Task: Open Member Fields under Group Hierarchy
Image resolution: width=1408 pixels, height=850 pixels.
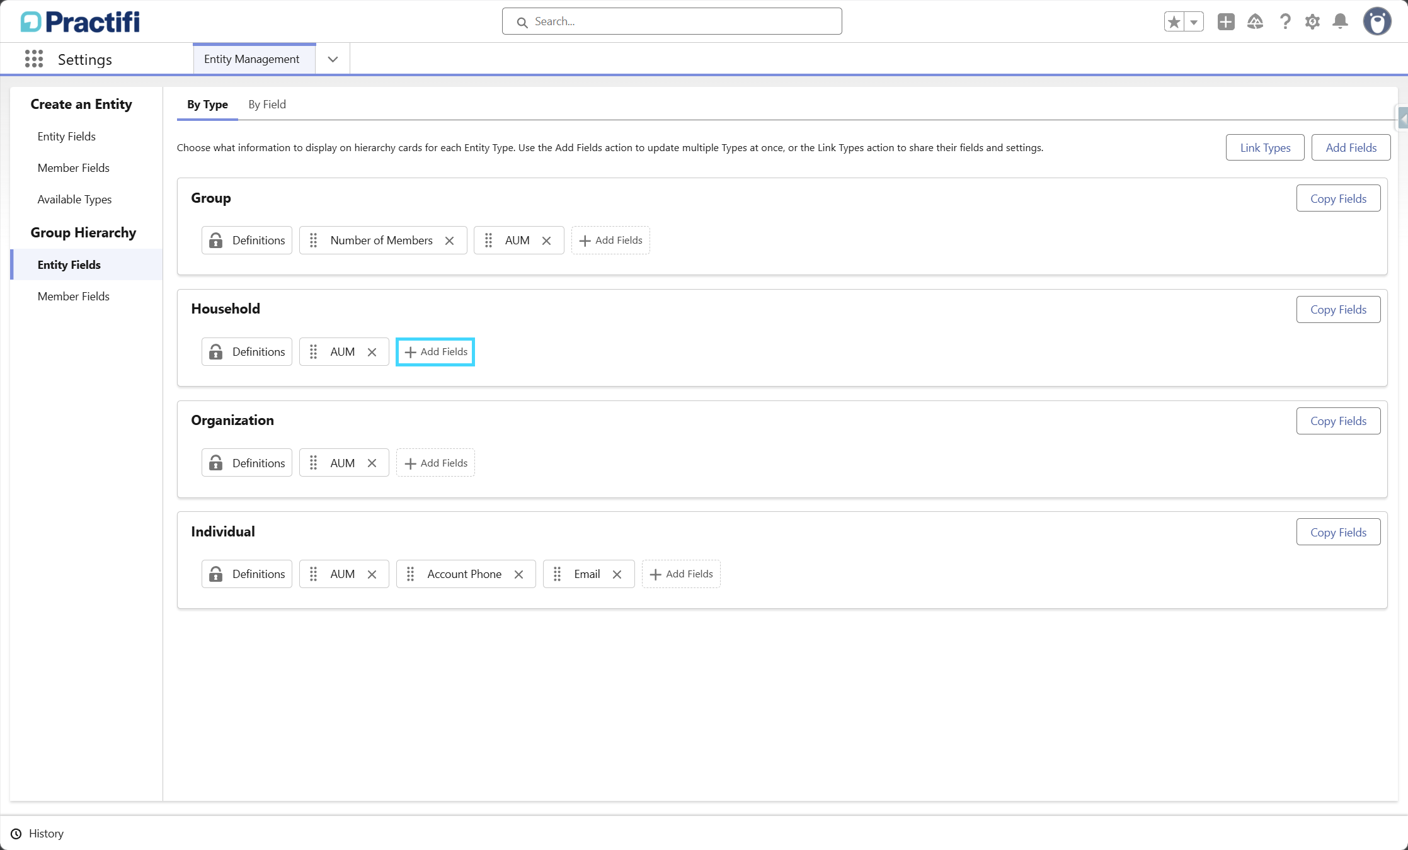Action: point(74,297)
